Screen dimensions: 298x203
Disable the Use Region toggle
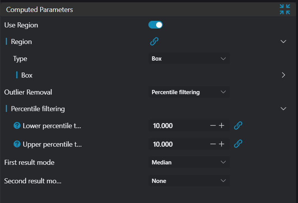tap(155, 25)
